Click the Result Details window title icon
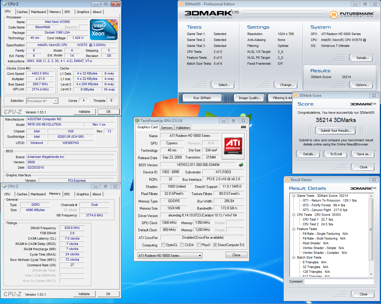The height and width of the screenshot is (304, 381). pos(287,180)
